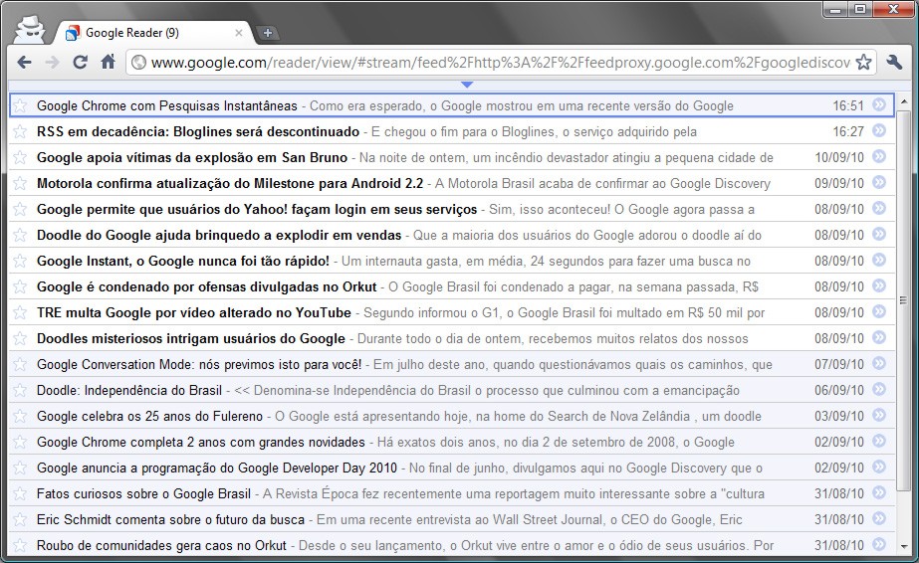Screen dimensions: 919x563
Task: Open original of 'Doodles misteriosos' article
Action: [x=878, y=337]
